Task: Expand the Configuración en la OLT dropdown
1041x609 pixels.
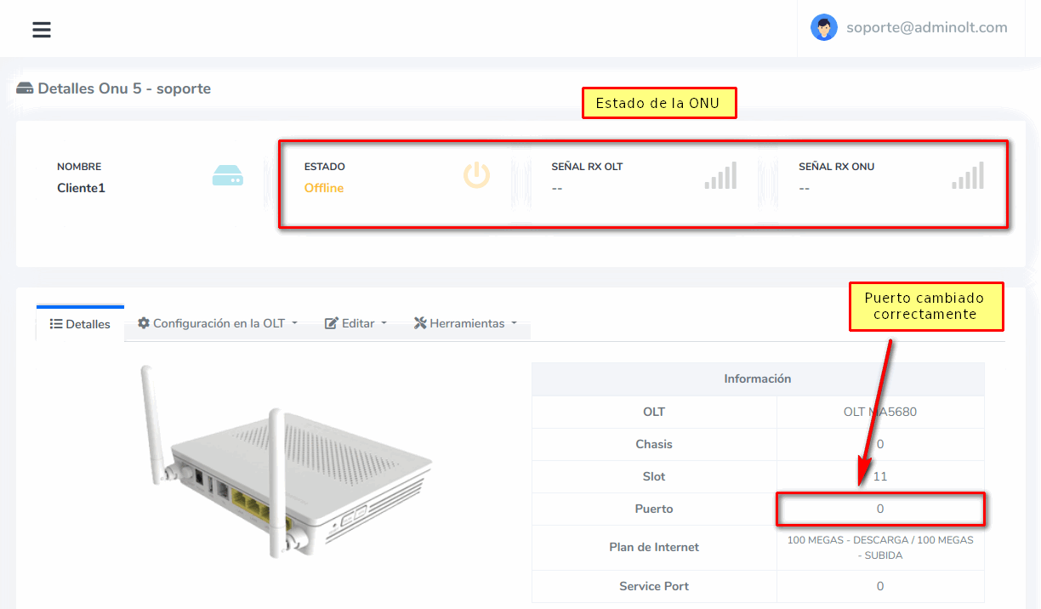Action: [218, 323]
